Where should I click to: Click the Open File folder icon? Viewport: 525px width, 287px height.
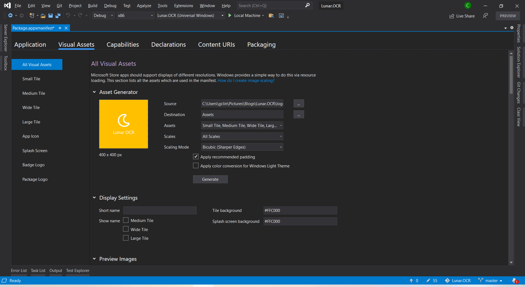[x=43, y=16]
